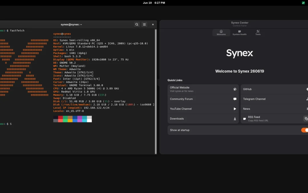
Task: Click the Community Forum chat bubble icon
Action: 235,99
